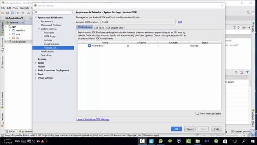
Task: Expand the manifests folder arrow
Action: pos(10,30)
